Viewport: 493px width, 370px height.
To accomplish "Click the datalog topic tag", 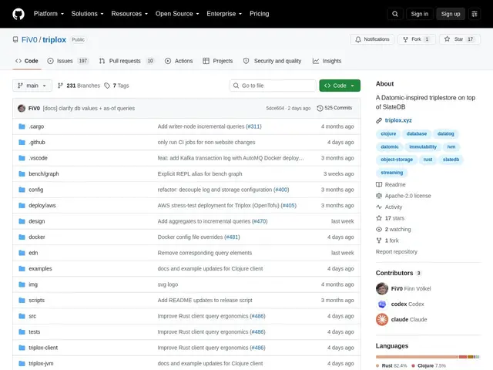I will coord(445,133).
